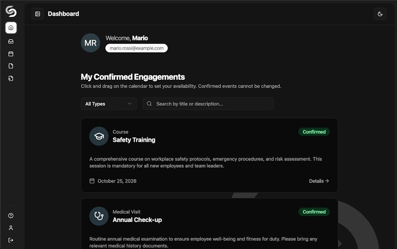Click the Confirmed badge on Safety Training

pyautogui.click(x=314, y=131)
